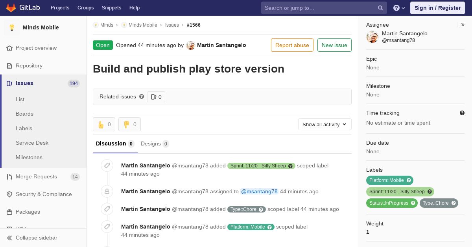
Task: Click the Issues count badge 194
Action: pos(74,84)
